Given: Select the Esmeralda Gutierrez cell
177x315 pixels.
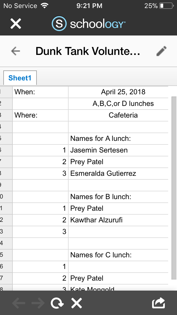Looking at the screenshot, I should point(118,174).
